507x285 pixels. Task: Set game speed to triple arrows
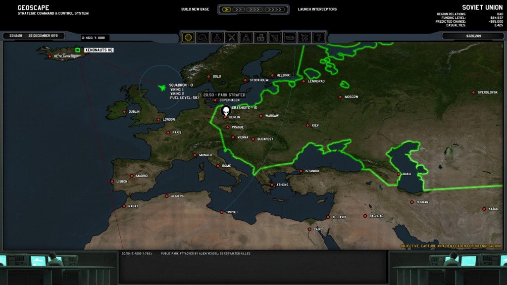point(255,9)
